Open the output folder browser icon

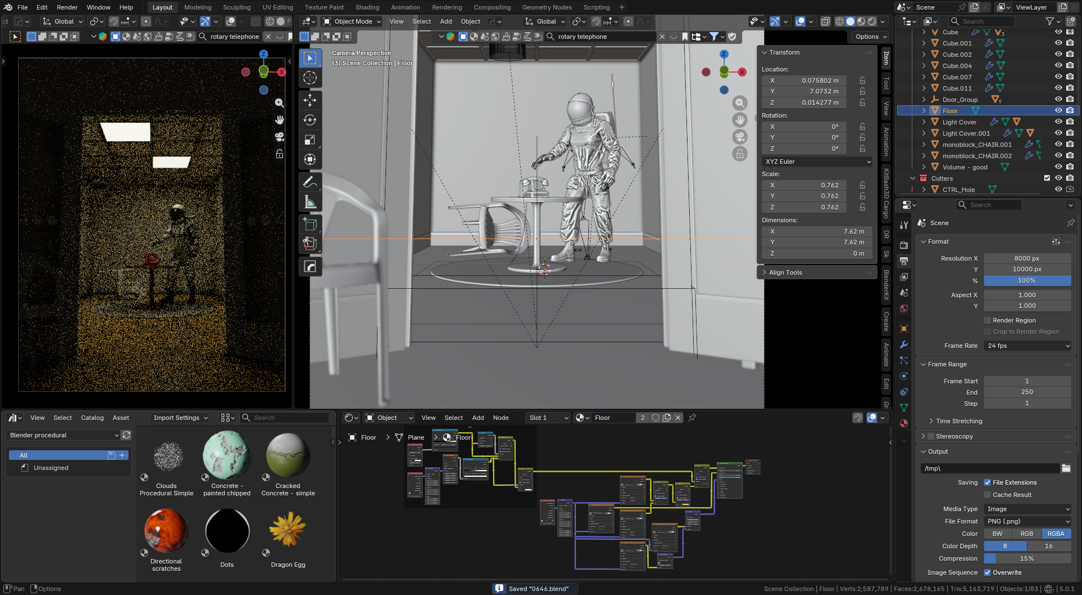tap(1066, 468)
